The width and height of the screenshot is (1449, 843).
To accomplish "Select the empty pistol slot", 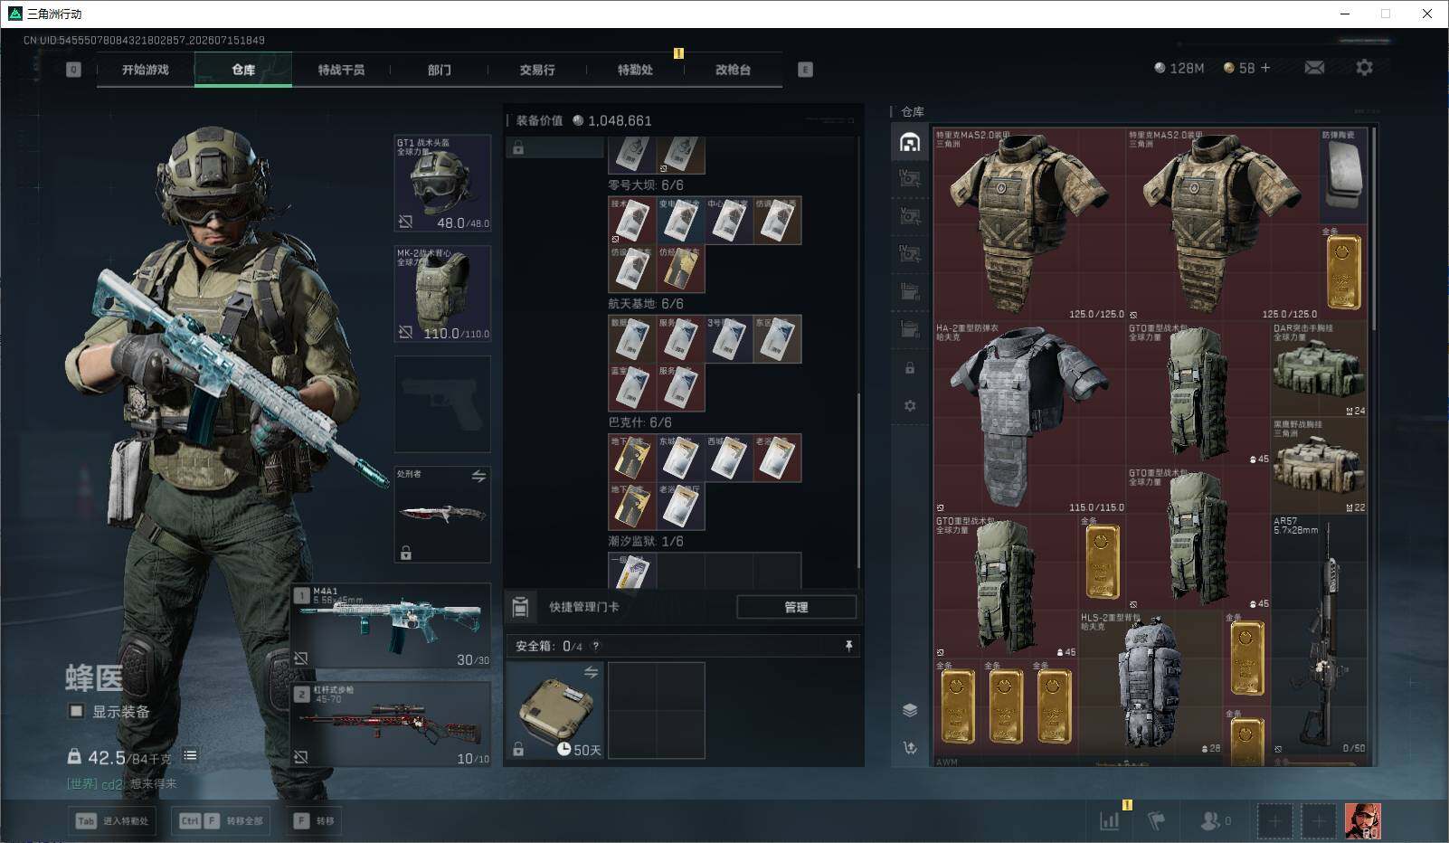I will tap(442, 404).
